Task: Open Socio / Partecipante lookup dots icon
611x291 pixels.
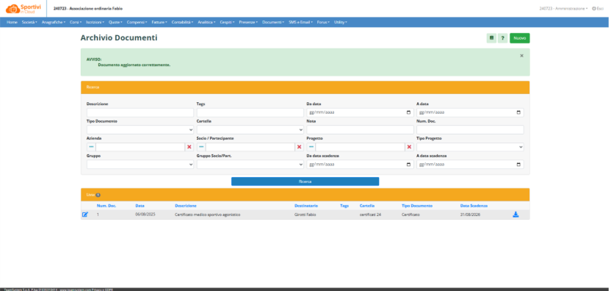Action: pyautogui.click(x=201, y=147)
